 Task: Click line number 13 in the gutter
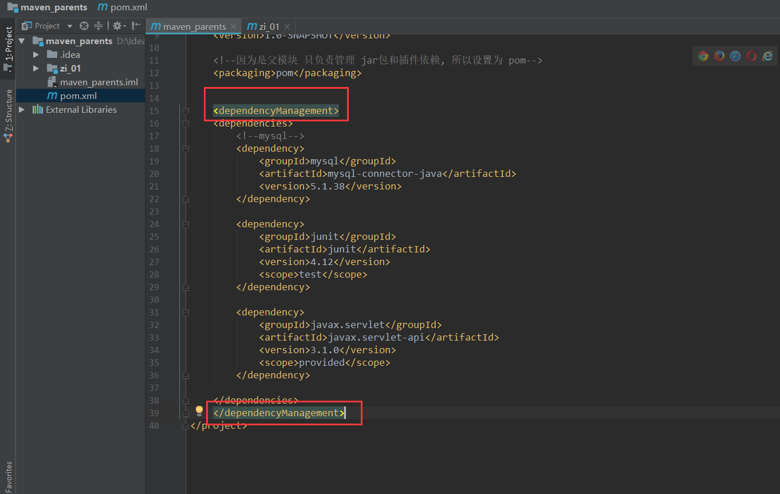click(153, 86)
